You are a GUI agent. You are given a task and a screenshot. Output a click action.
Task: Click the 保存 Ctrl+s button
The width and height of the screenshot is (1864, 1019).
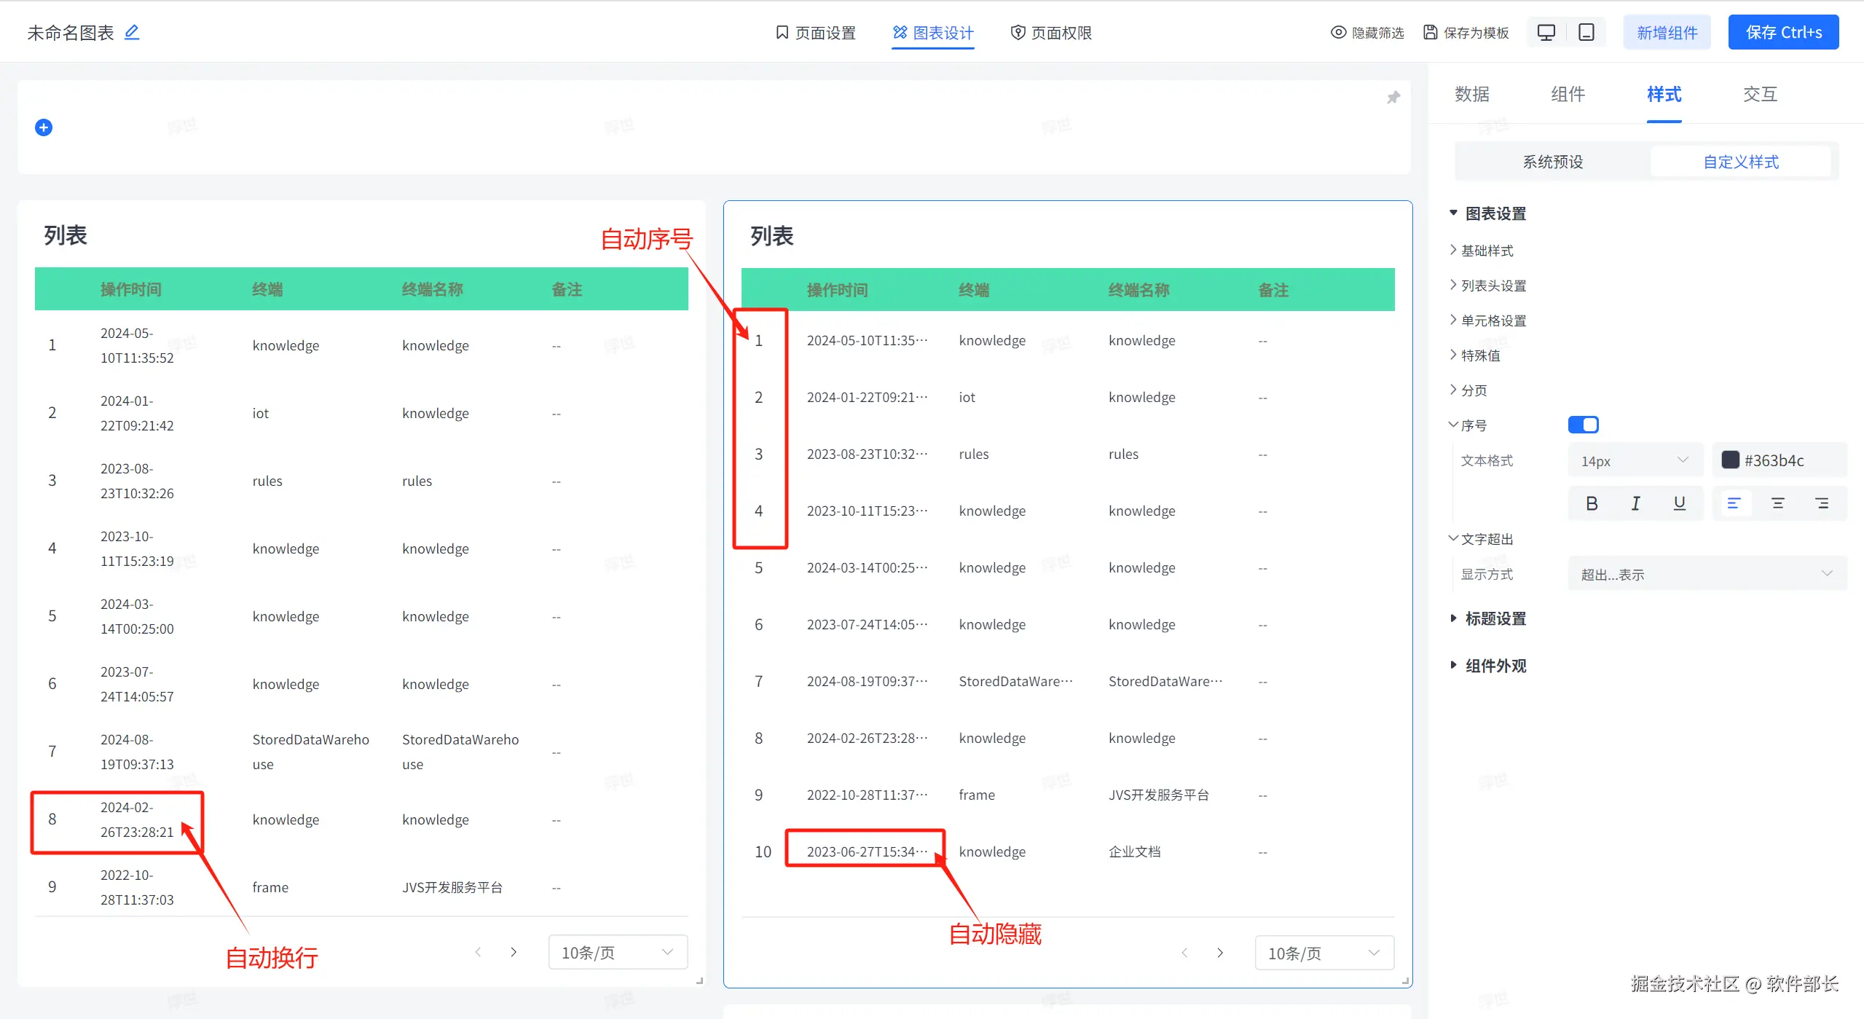point(1782,33)
